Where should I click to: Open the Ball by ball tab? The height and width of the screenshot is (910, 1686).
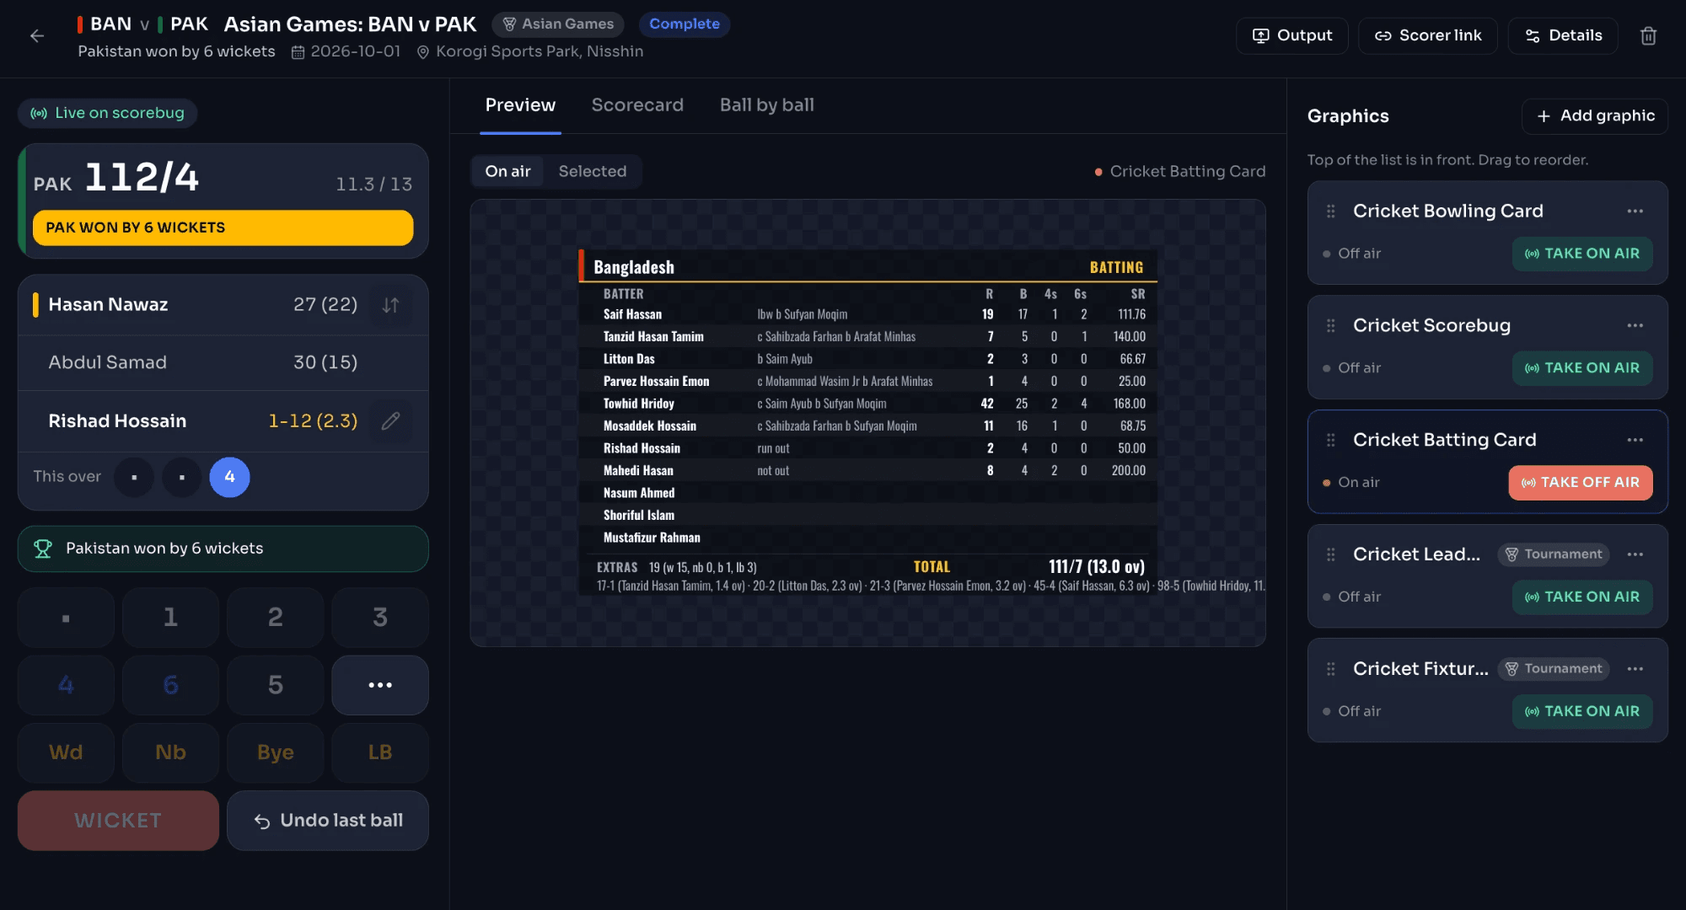pyautogui.click(x=767, y=105)
